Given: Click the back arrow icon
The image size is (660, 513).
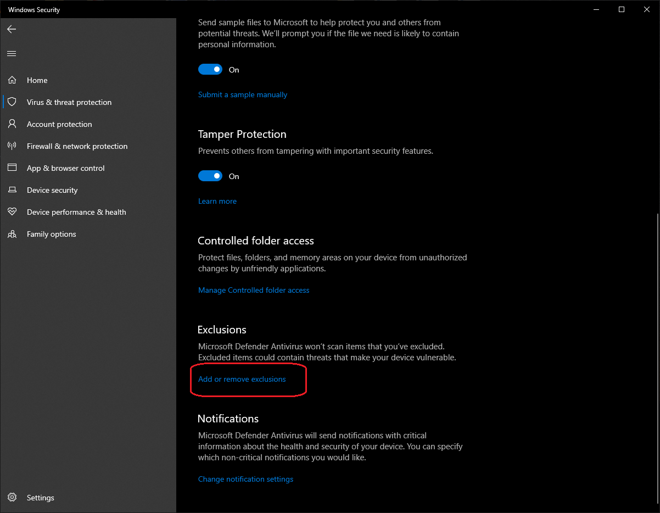Looking at the screenshot, I should (x=12, y=29).
